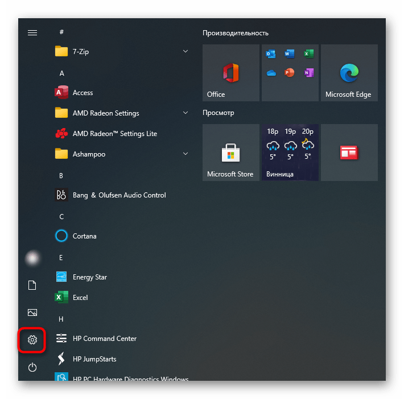Viewport: 404px width, 399px height.
Task: Click the # letter header
Action: click(61, 32)
